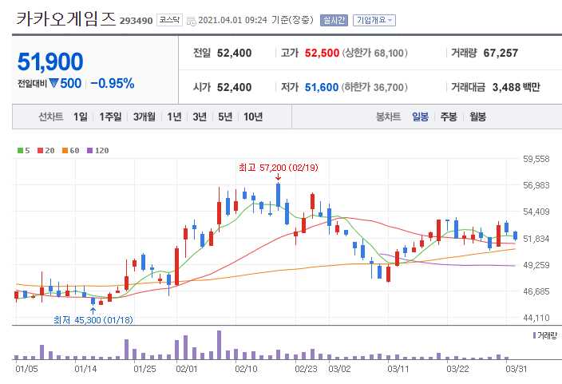Select the 5년 line chart tab
The image size is (562, 384).
[x=225, y=117]
